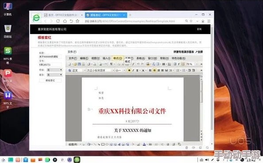The image size is (263, 163).
Task: Click the browser back arrow
Action: point(46,21)
